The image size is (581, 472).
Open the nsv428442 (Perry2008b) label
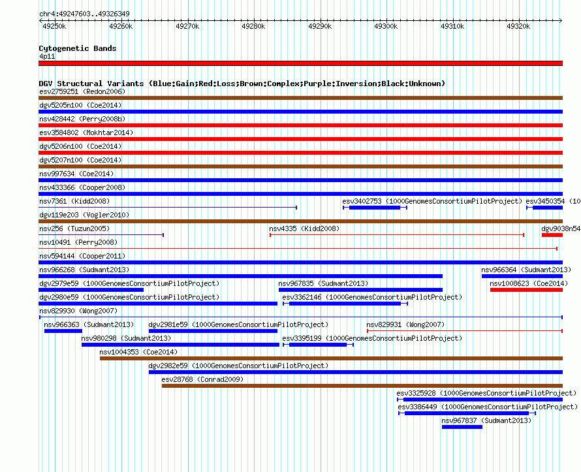(82, 119)
